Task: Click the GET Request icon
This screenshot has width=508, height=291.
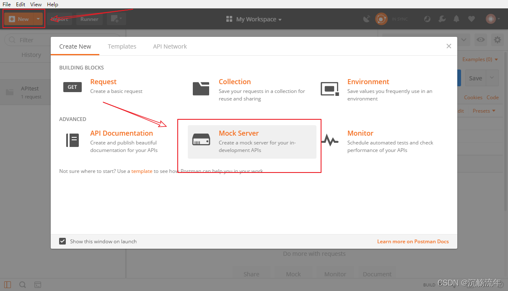Action: click(73, 87)
